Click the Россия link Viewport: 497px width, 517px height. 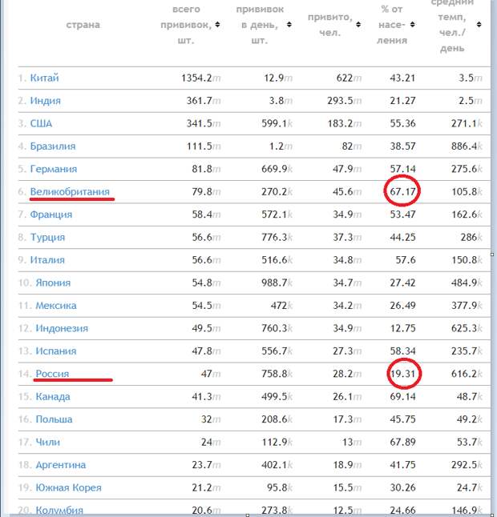click(x=52, y=374)
